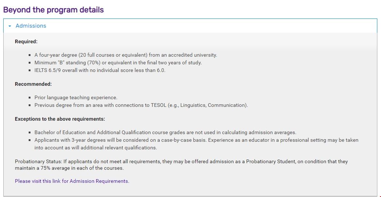Collapse the Admissions section arrow
This screenshot has width=381, height=197.
tap(10, 26)
